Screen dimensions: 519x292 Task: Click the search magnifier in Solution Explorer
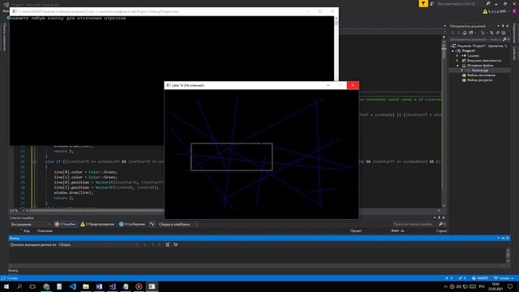(x=504, y=40)
